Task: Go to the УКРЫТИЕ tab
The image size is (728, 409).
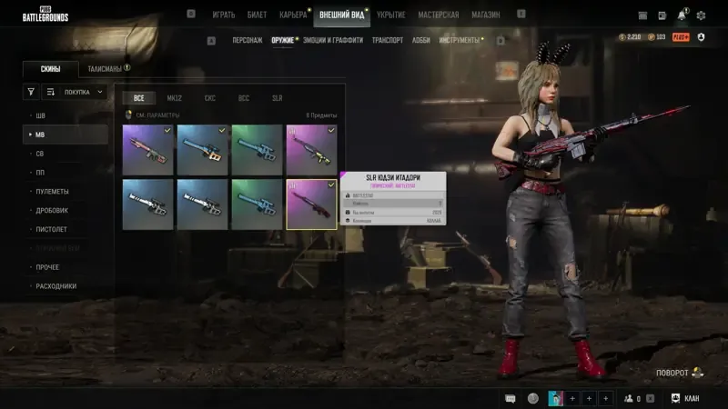Action: (391, 15)
